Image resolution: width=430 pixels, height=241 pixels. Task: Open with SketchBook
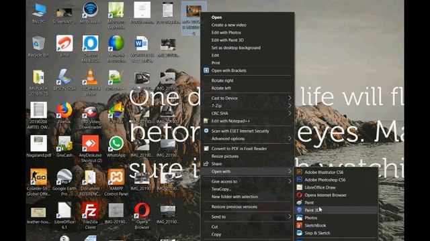pos(336,226)
